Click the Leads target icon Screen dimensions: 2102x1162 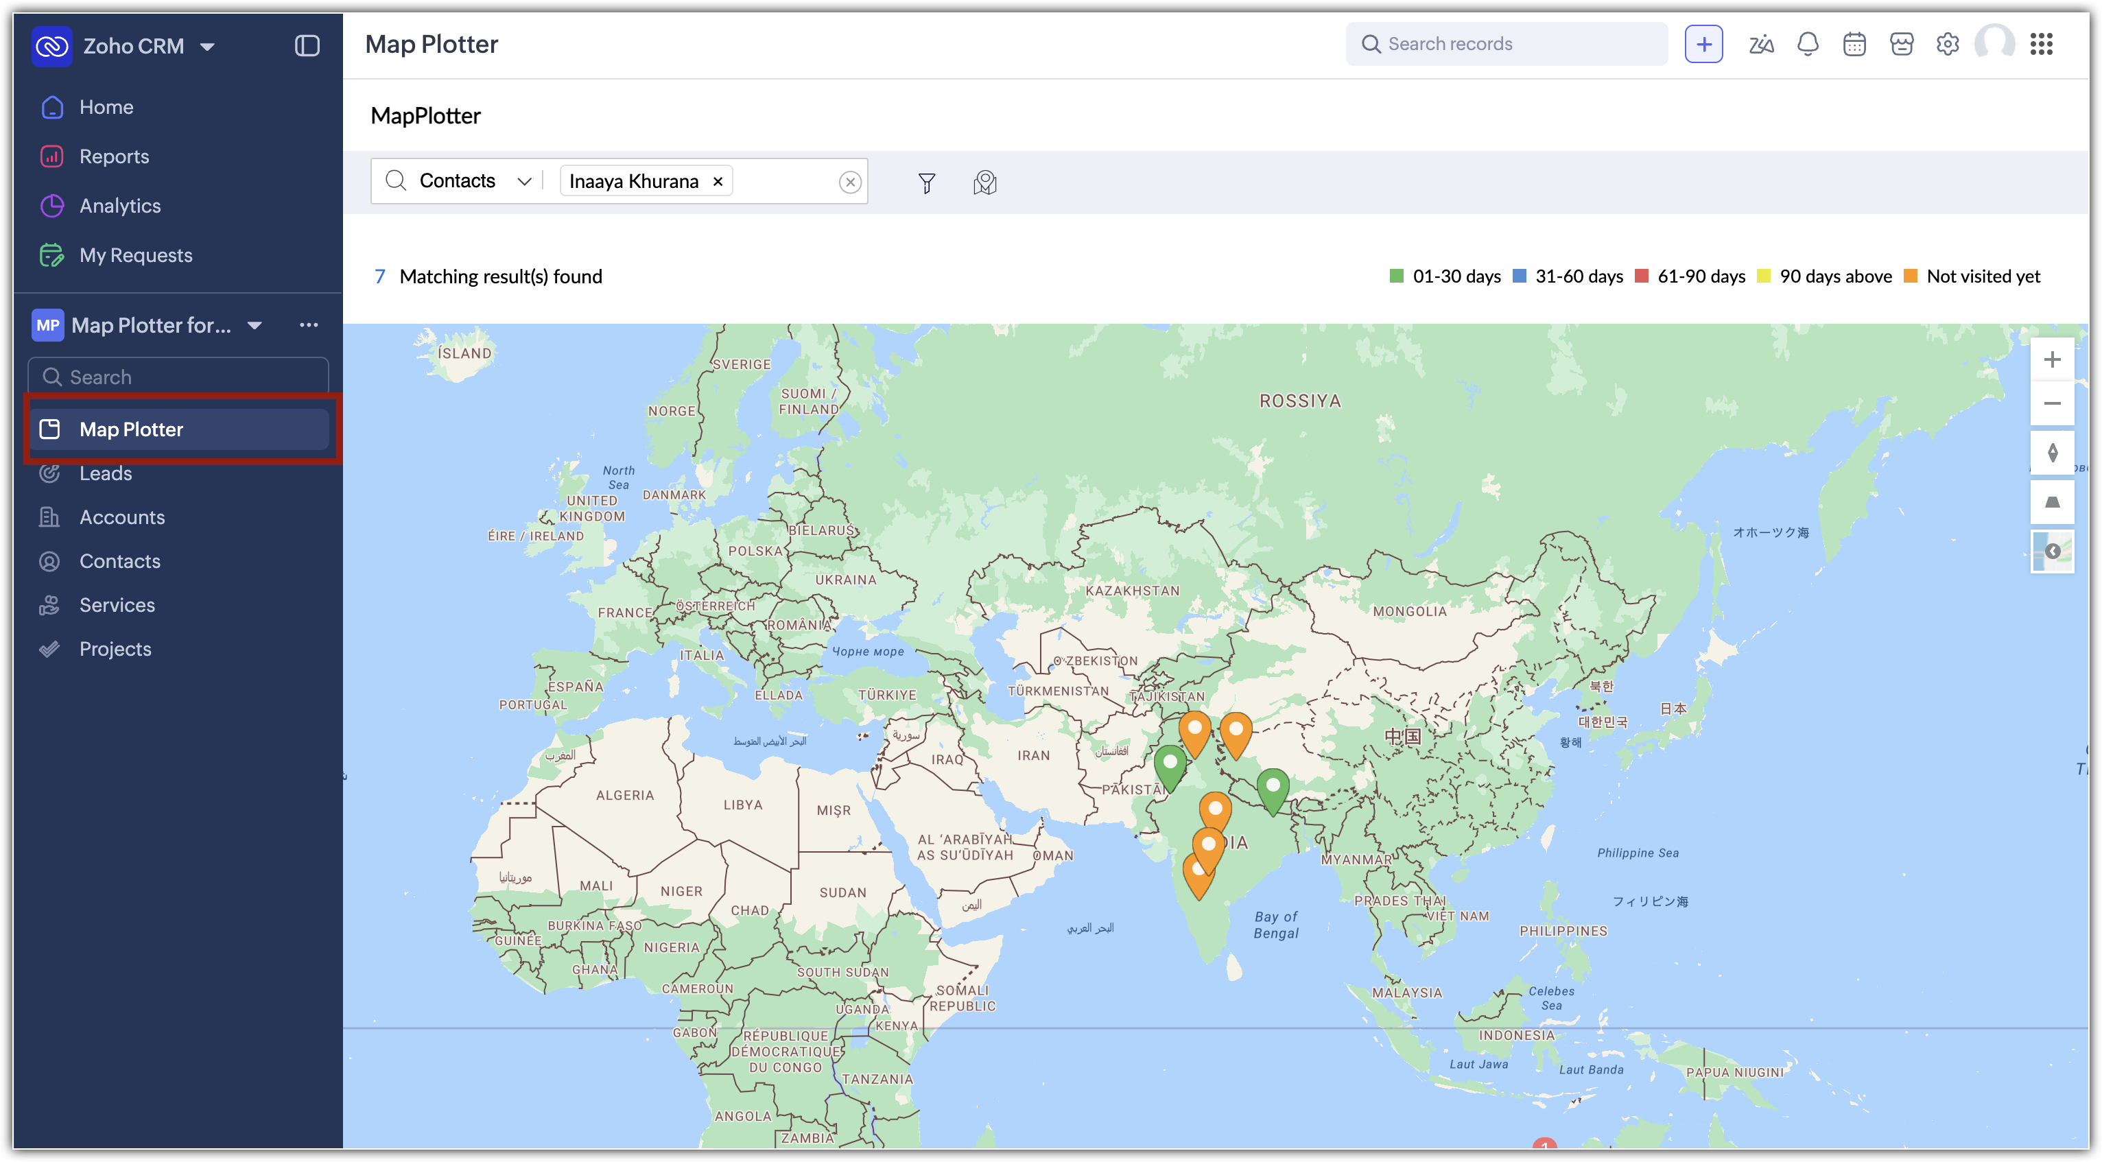click(x=50, y=473)
